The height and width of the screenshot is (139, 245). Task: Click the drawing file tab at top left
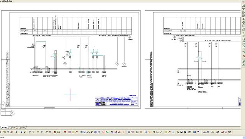click(6, 1)
